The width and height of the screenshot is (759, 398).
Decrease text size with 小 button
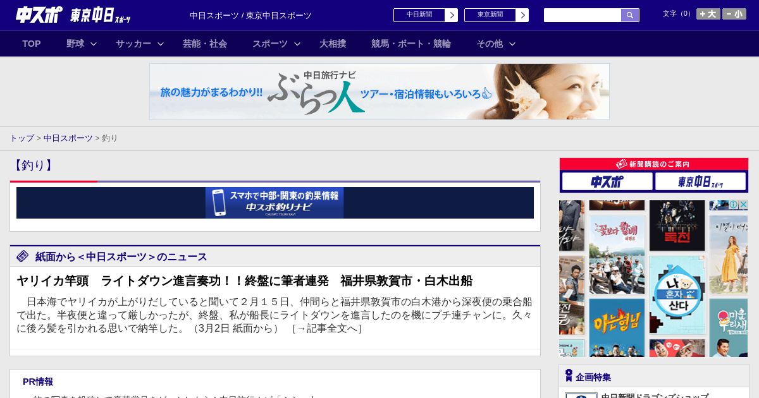click(734, 14)
